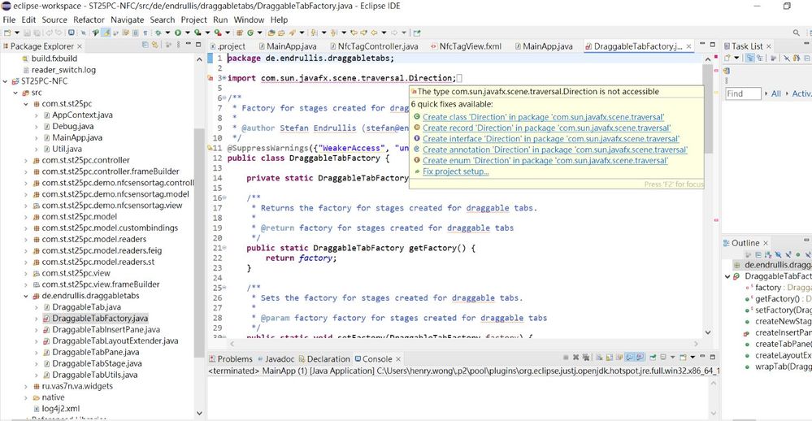Click the error marker beside import line
The image size is (812, 421).
pyautogui.click(x=211, y=78)
